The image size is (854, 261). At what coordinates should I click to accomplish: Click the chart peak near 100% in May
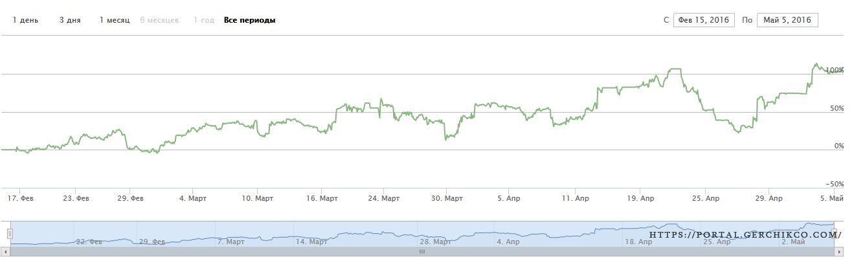pos(816,64)
